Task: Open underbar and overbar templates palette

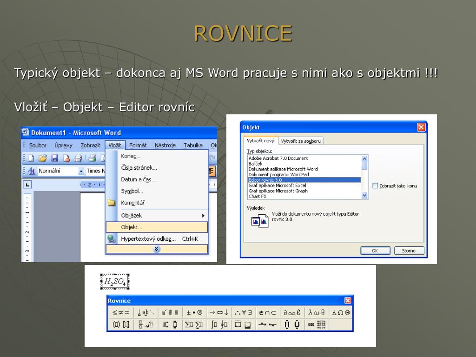Action: 243,324
